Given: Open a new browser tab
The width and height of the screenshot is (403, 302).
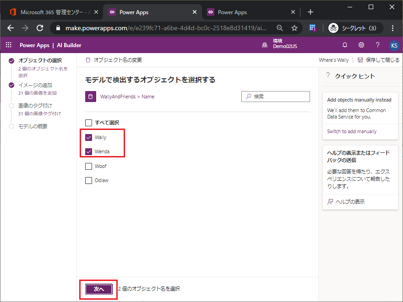Looking at the screenshot, I should click(310, 12).
